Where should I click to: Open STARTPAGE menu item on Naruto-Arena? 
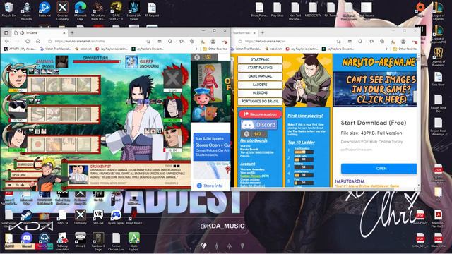coord(260,59)
